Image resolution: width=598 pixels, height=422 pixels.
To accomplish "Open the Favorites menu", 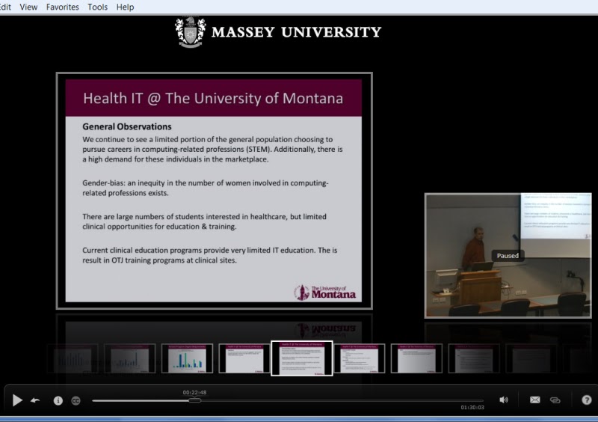I will pos(63,7).
